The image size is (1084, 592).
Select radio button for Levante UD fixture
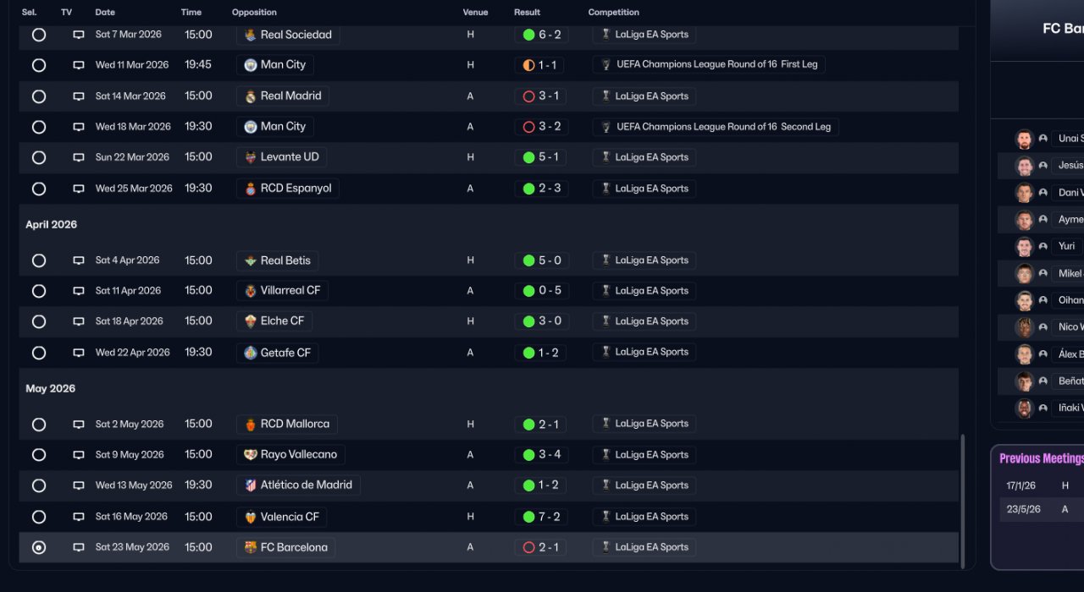(x=39, y=157)
